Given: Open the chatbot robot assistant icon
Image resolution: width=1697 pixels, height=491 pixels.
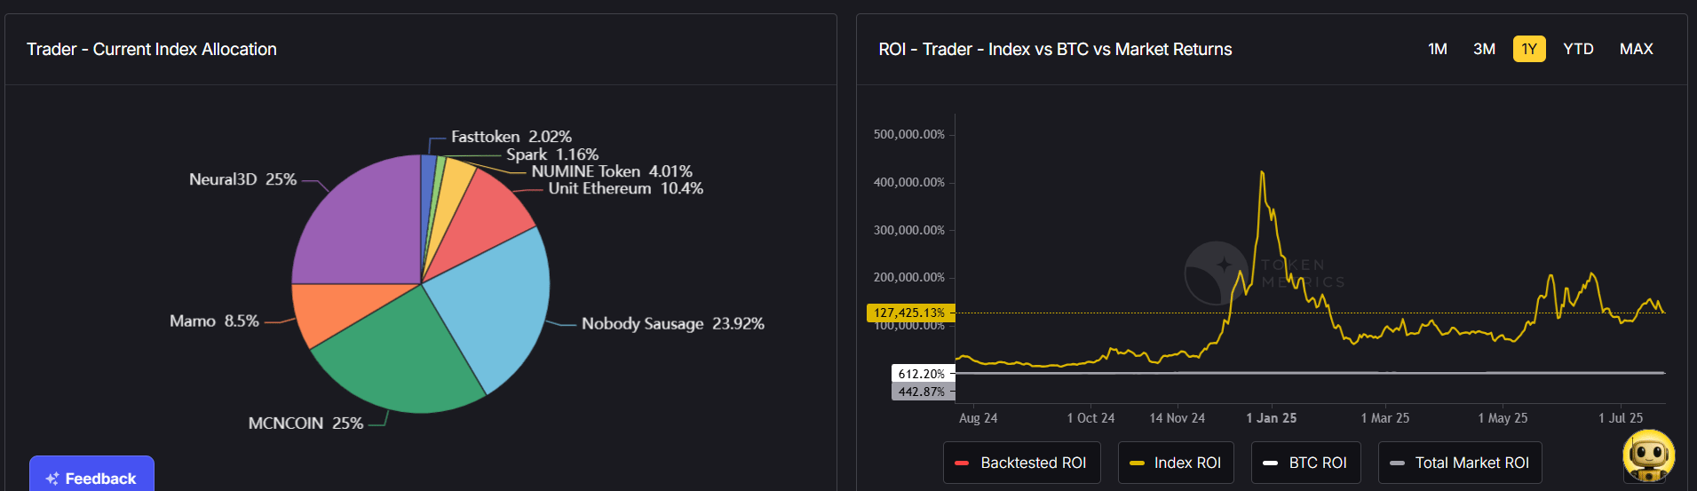Looking at the screenshot, I should pyautogui.click(x=1648, y=455).
